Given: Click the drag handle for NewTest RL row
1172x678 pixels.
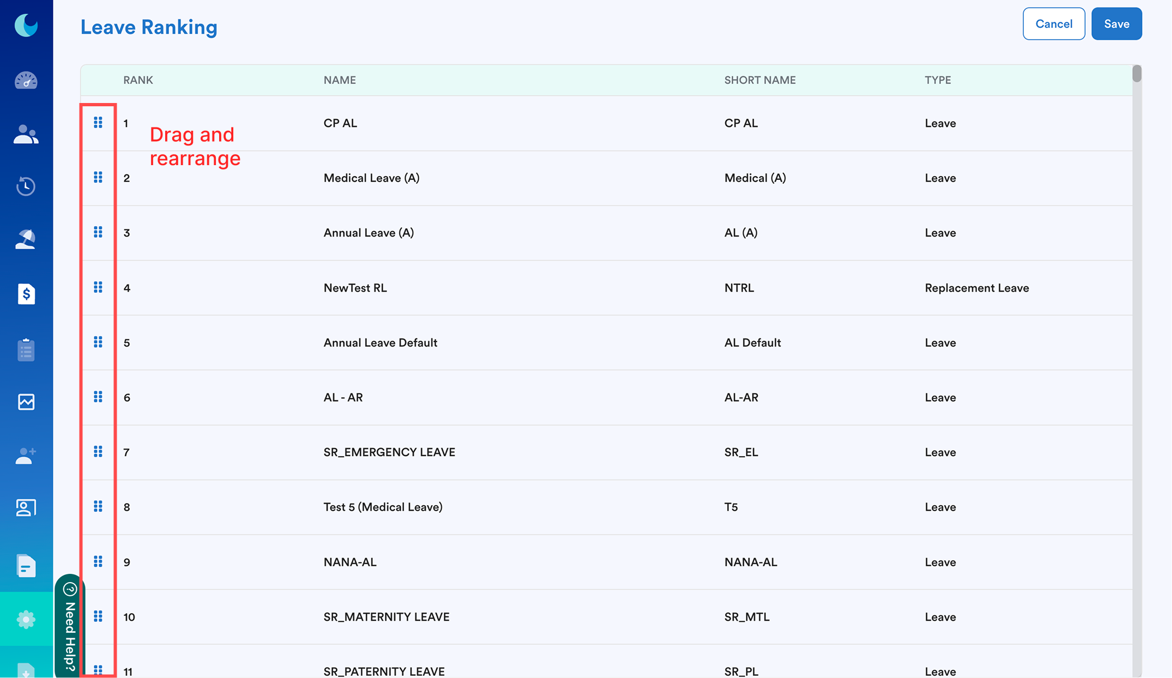Looking at the screenshot, I should pos(98,287).
